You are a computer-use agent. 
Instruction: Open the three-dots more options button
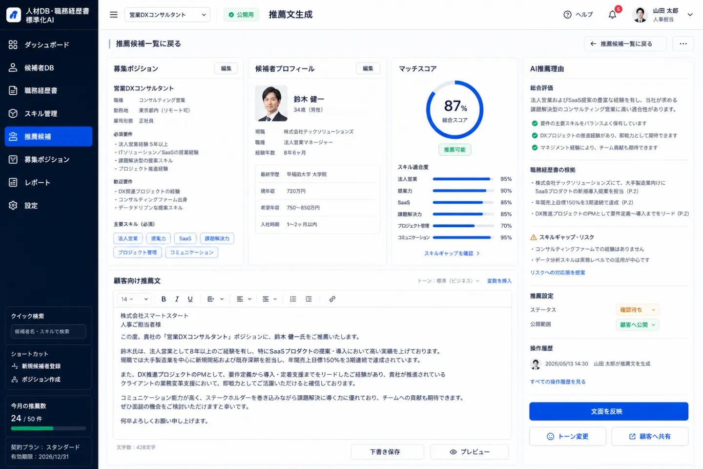[683, 43]
